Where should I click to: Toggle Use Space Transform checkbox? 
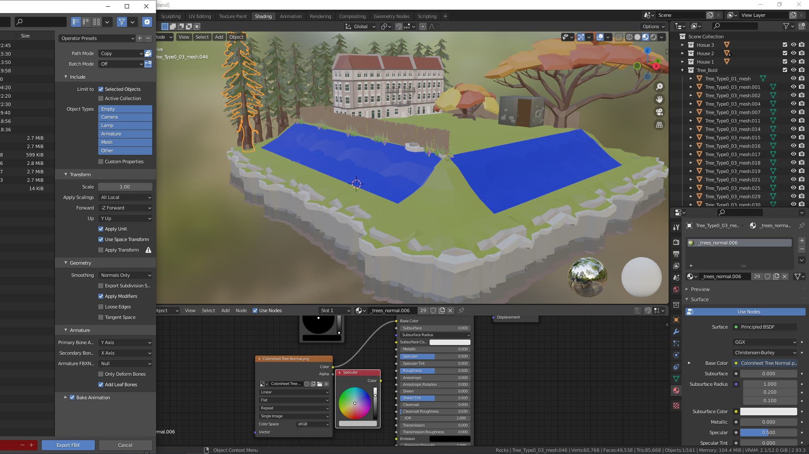pyautogui.click(x=101, y=239)
